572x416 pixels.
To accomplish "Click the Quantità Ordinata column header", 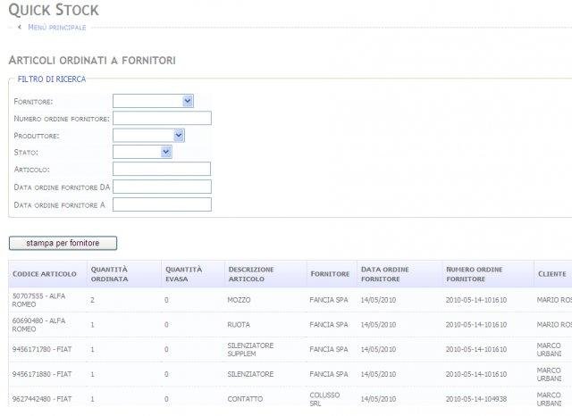I will 109,273.
